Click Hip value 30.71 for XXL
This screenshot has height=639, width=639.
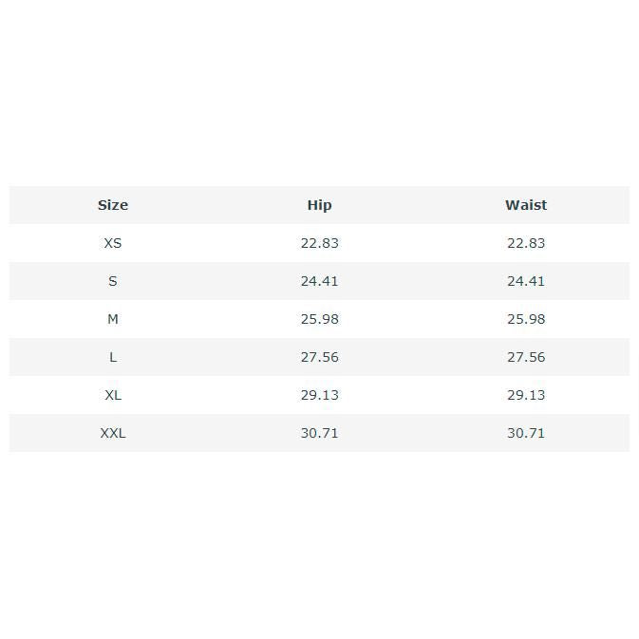point(319,433)
